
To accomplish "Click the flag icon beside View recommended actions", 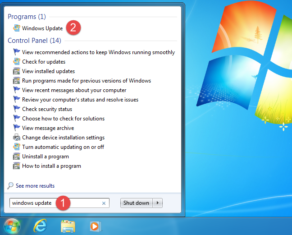I will pyautogui.click(x=17, y=52).
